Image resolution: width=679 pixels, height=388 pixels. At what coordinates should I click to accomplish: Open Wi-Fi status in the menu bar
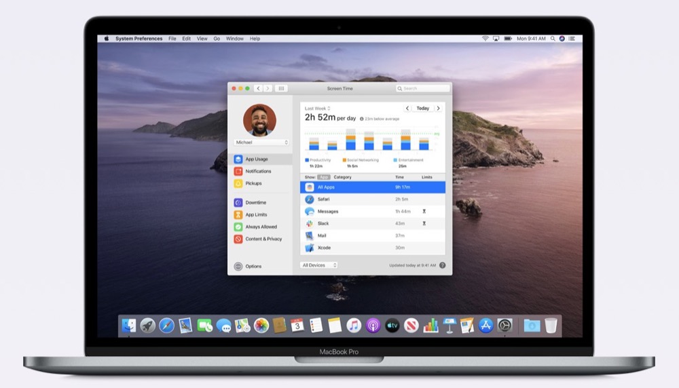click(x=485, y=39)
